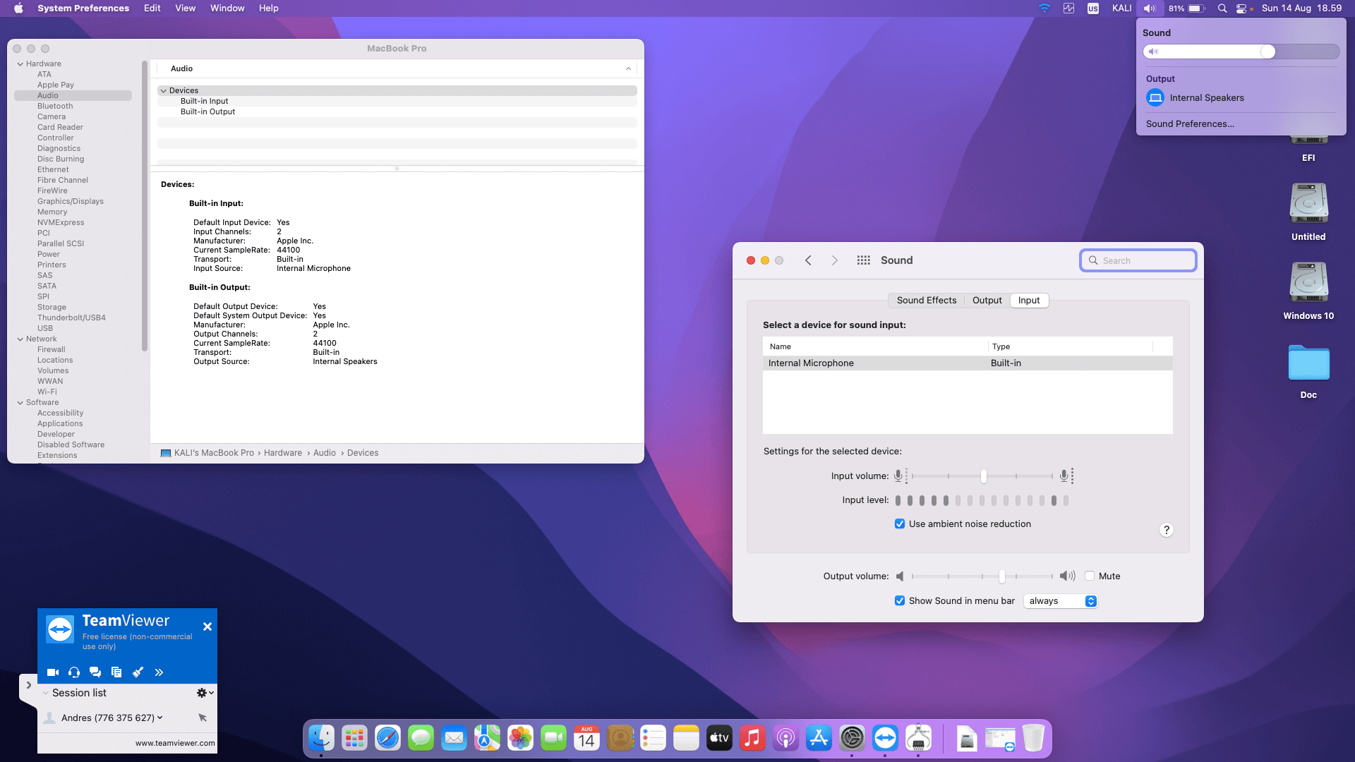Click the Show All grid icon in Sound
Screen dimensions: 1355x762
tap(863, 260)
